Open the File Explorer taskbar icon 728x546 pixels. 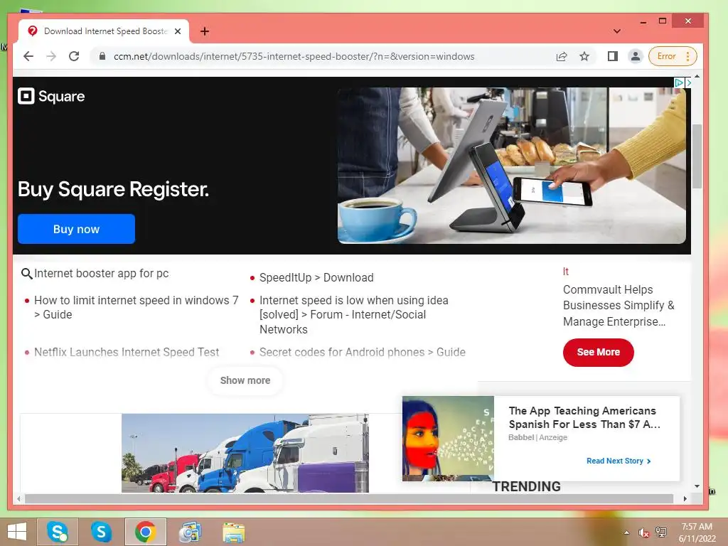[x=233, y=532]
